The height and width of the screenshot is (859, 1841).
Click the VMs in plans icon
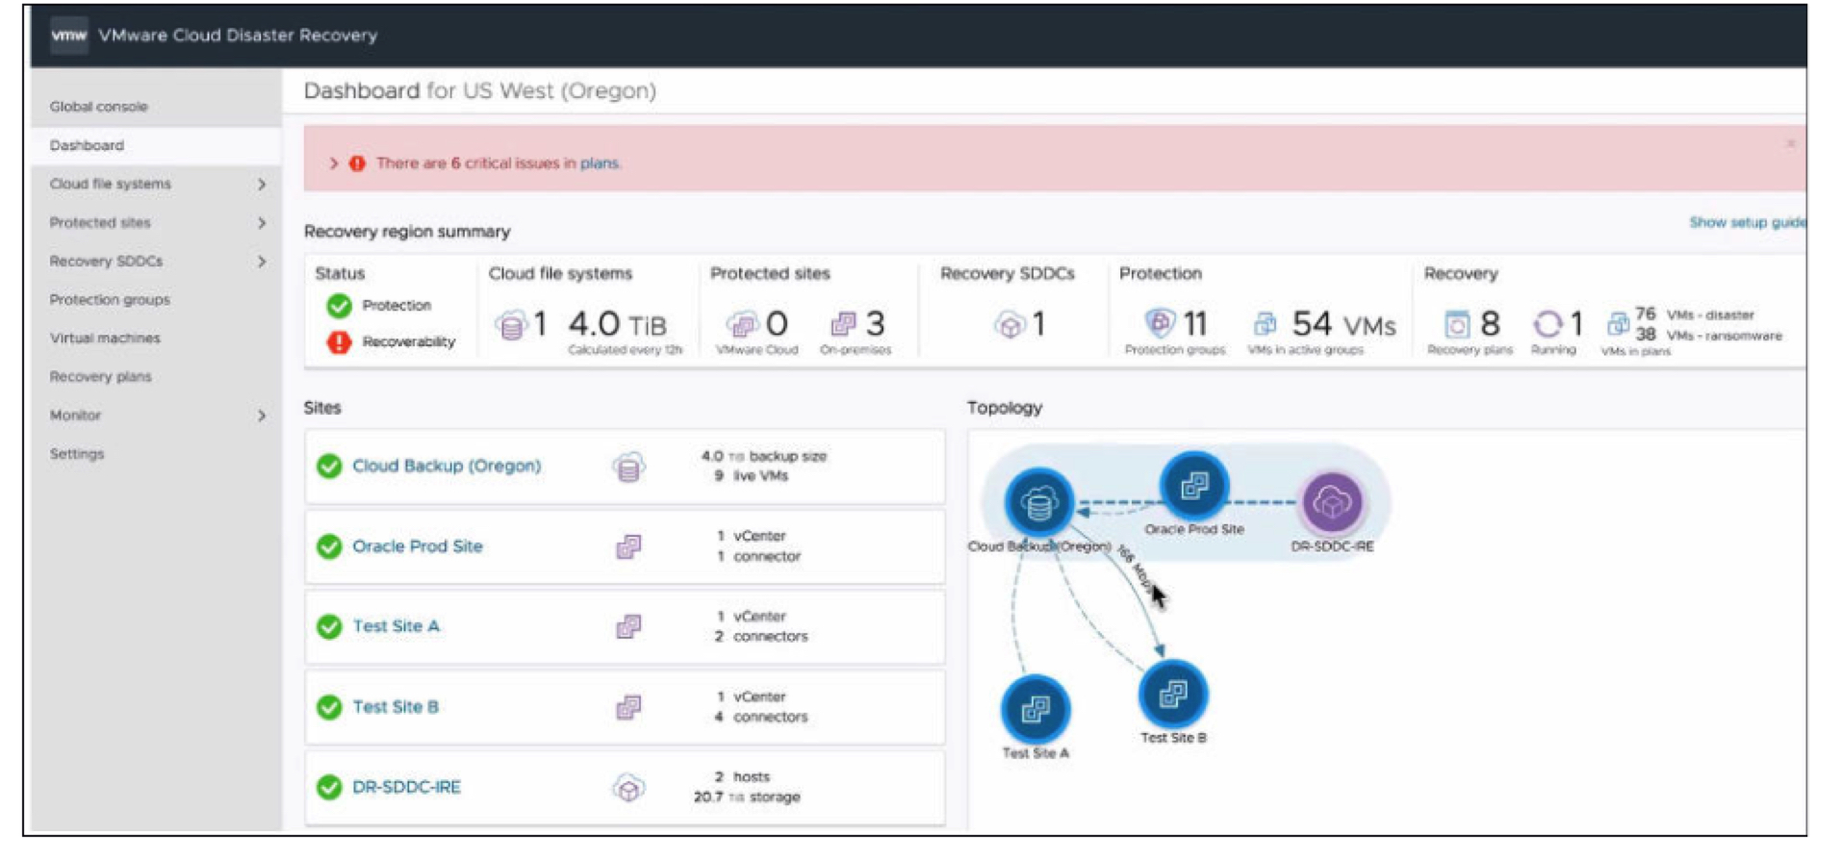point(1618,324)
